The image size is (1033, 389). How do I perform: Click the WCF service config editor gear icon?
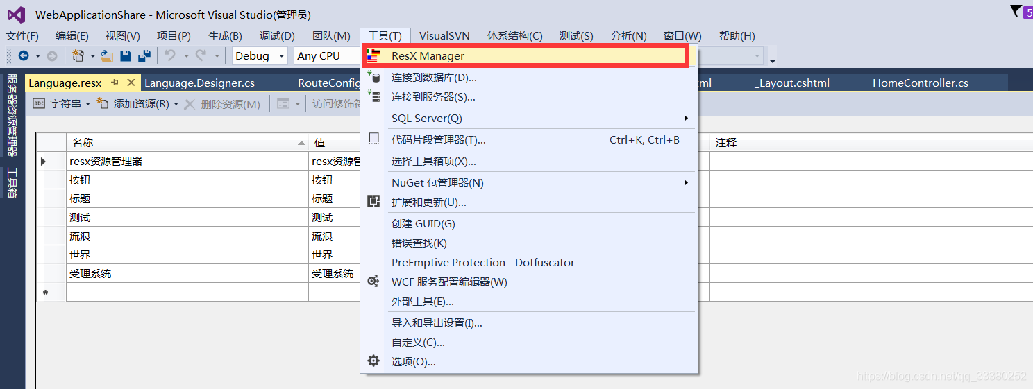coord(373,282)
